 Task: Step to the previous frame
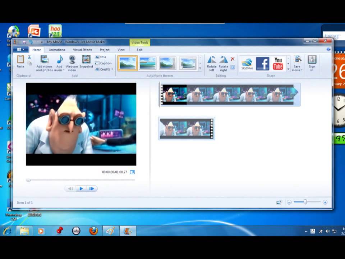[70, 188]
